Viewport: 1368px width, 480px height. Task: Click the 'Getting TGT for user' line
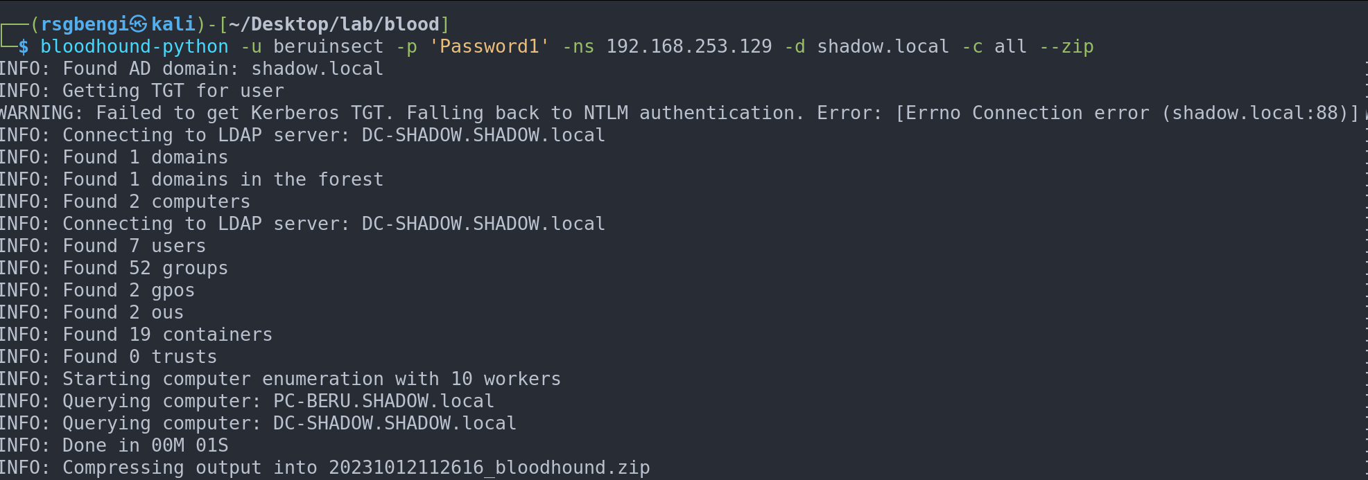click(x=141, y=91)
